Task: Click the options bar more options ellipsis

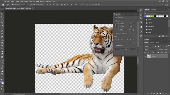Action: coord(76,5)
